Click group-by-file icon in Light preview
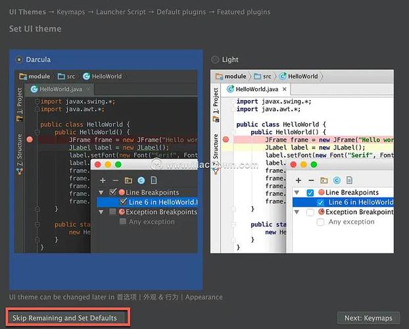This screenshot has height=329, width=409. pyautogui.click(x=349, y=180)
